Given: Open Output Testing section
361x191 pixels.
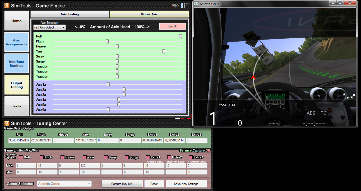Looking at the screenshot, I should pyautogui.click(x=17, y=85).
